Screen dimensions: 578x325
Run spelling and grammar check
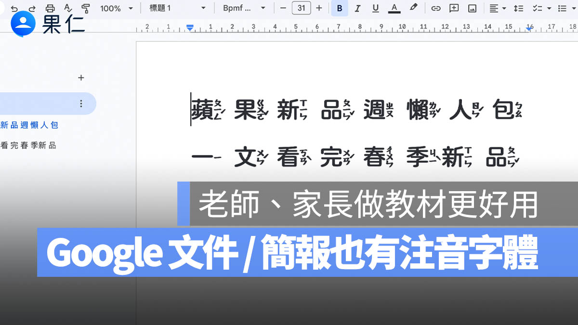[68, 8]
